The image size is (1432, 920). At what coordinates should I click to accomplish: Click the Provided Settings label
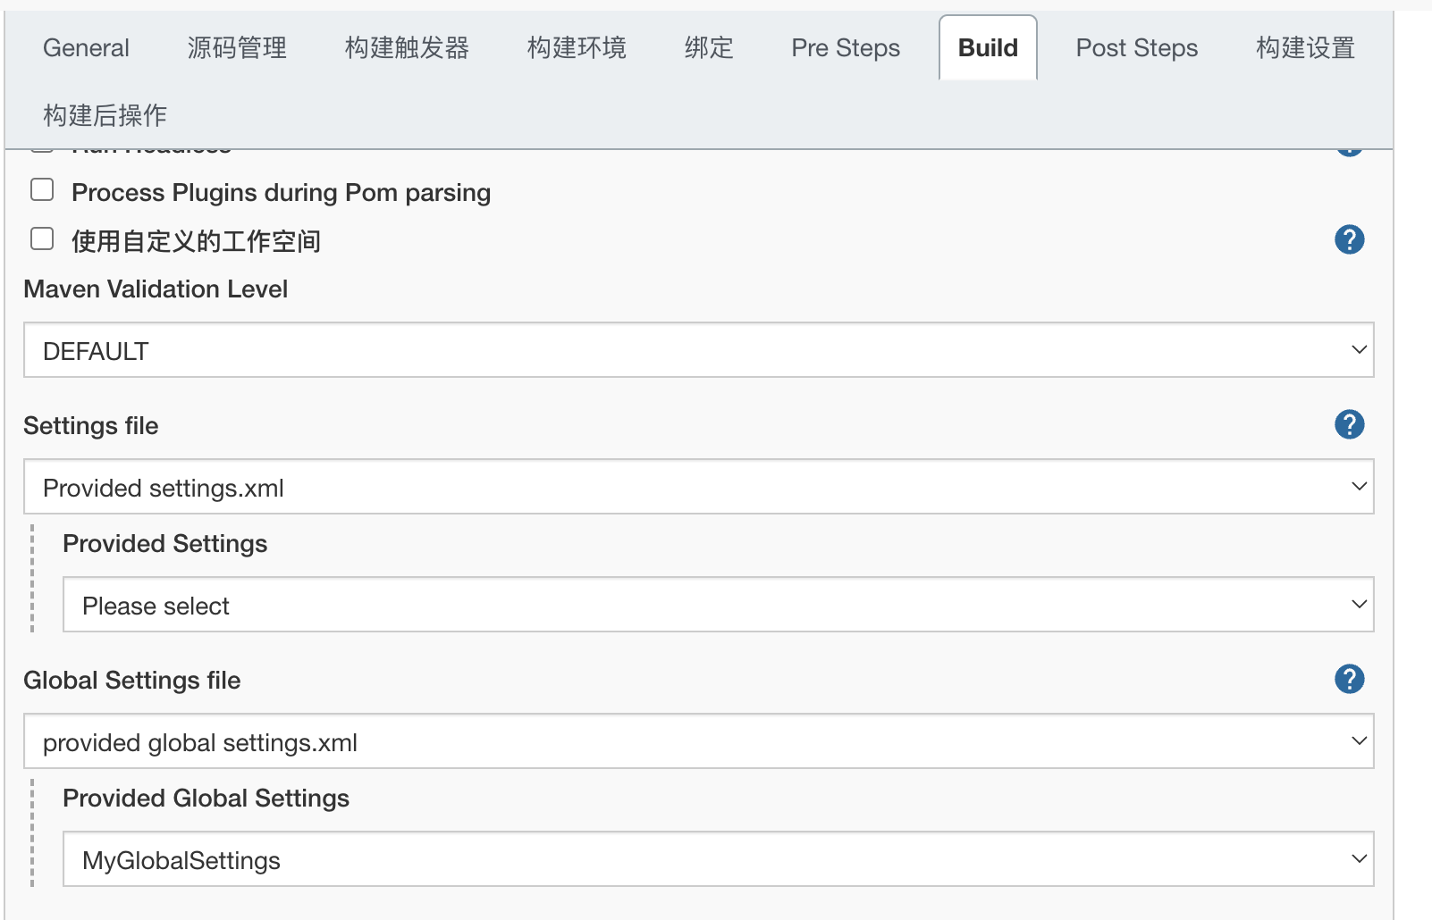pyautogui.click(x=164, y=544)
